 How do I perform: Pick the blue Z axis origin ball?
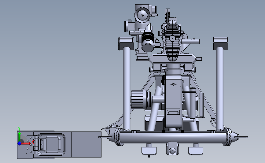20,143
